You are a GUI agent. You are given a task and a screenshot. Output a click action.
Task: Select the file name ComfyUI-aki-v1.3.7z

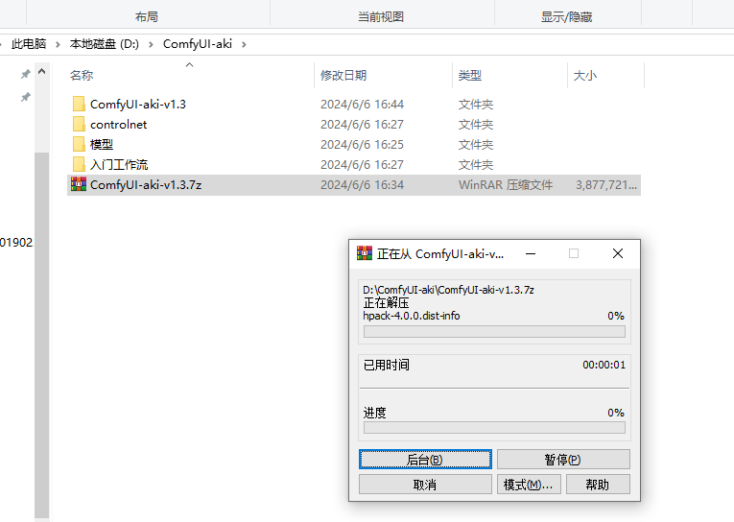pos(146,185)
